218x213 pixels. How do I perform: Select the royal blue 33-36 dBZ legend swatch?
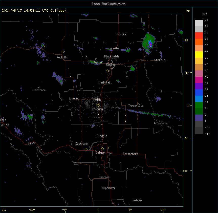tap(199, 92)
